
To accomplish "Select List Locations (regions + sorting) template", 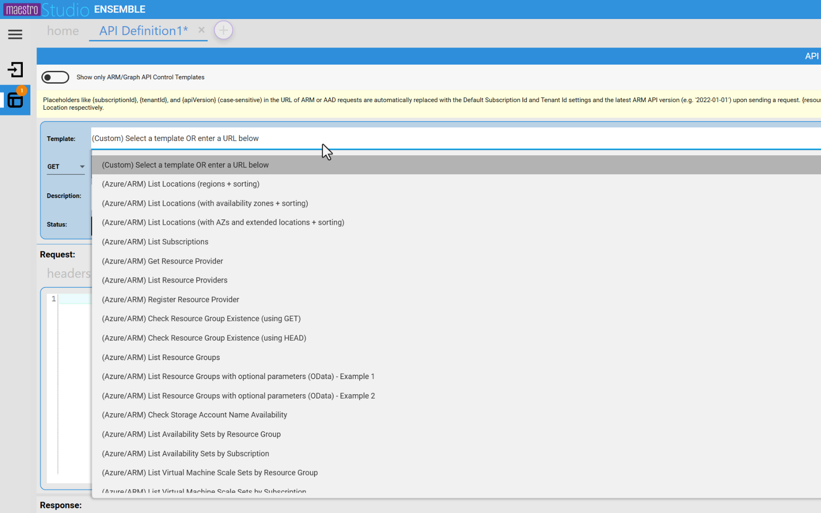I will 181,184.
